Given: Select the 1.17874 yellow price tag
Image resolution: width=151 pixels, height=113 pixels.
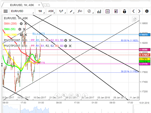Looking at the screenshot, I should tap(144, 59).
